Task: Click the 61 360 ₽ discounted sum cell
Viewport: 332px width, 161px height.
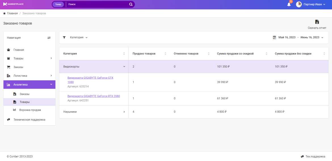Action: [223, 98]
